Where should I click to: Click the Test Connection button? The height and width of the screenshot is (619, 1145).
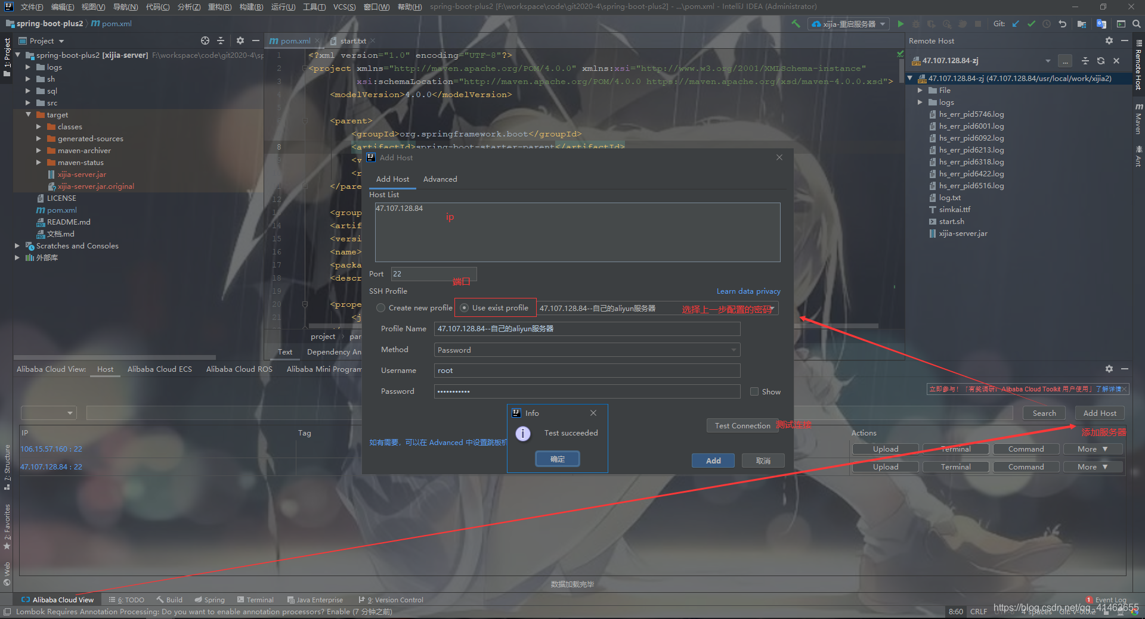point(742,425)
